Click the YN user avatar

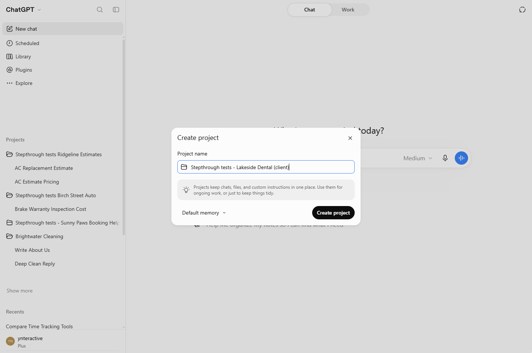click(x=10, y=341)
